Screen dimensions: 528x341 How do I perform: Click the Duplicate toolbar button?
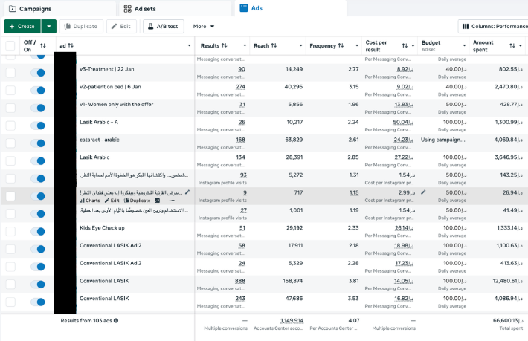point(81,26)
